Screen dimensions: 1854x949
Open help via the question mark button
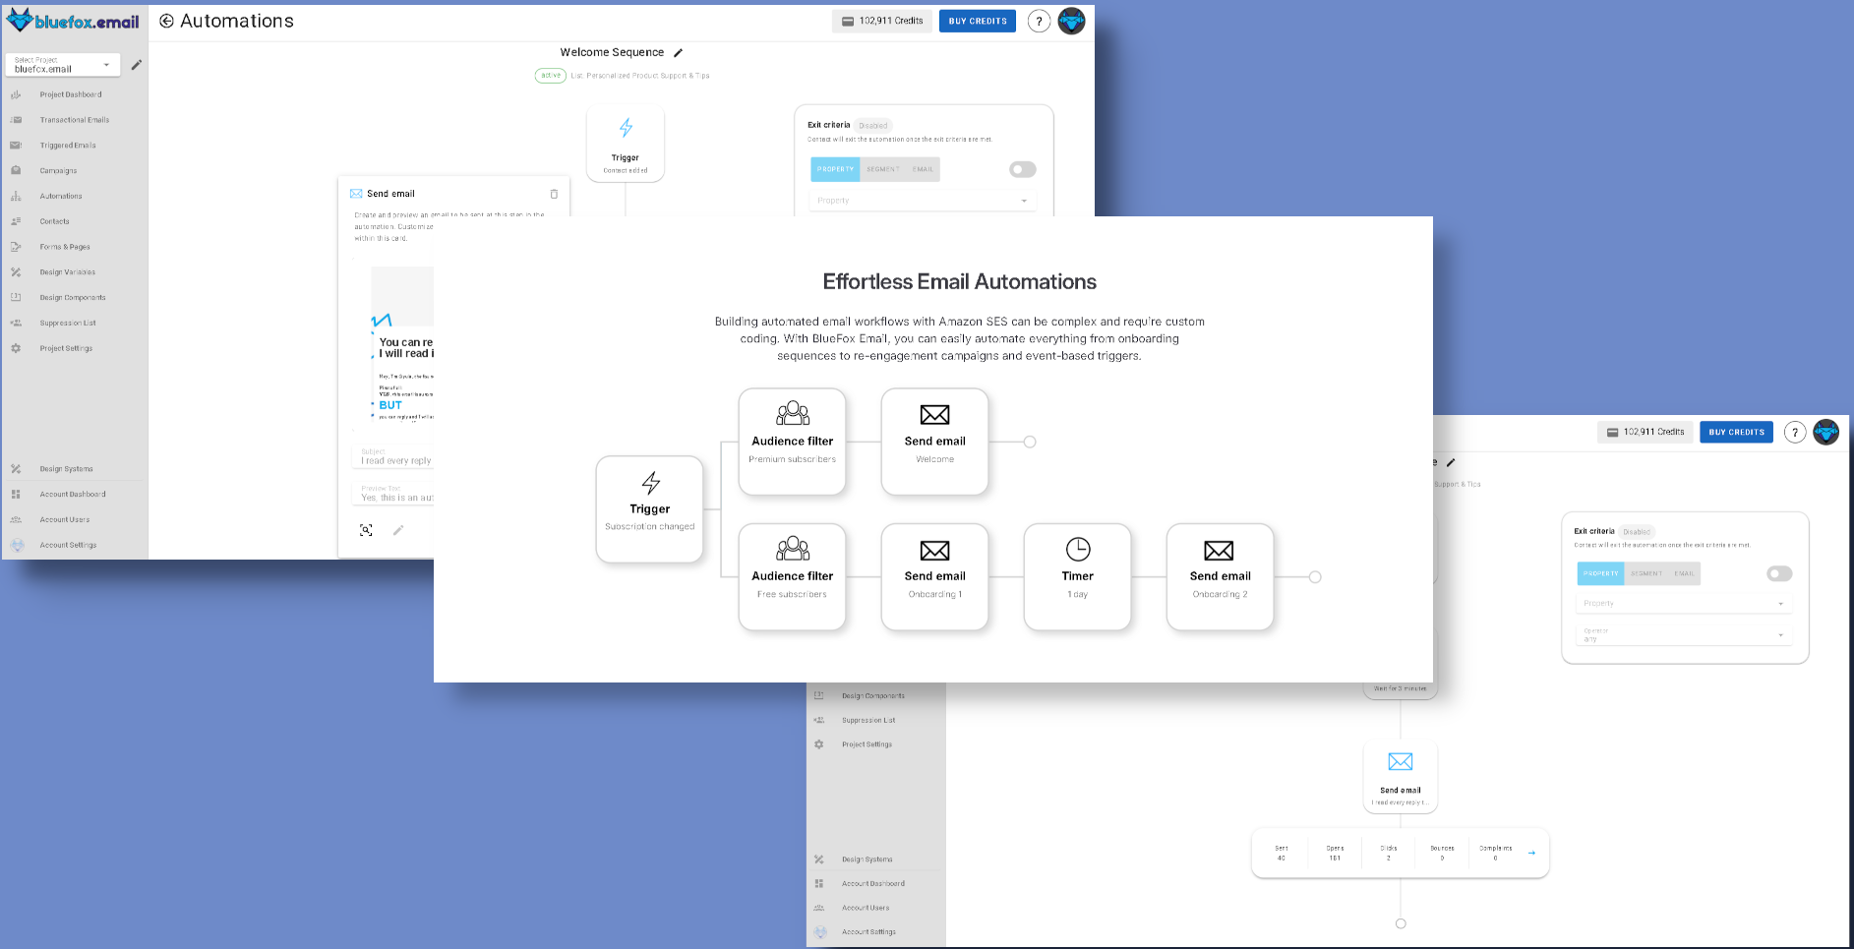click(x=1039, y=21)
